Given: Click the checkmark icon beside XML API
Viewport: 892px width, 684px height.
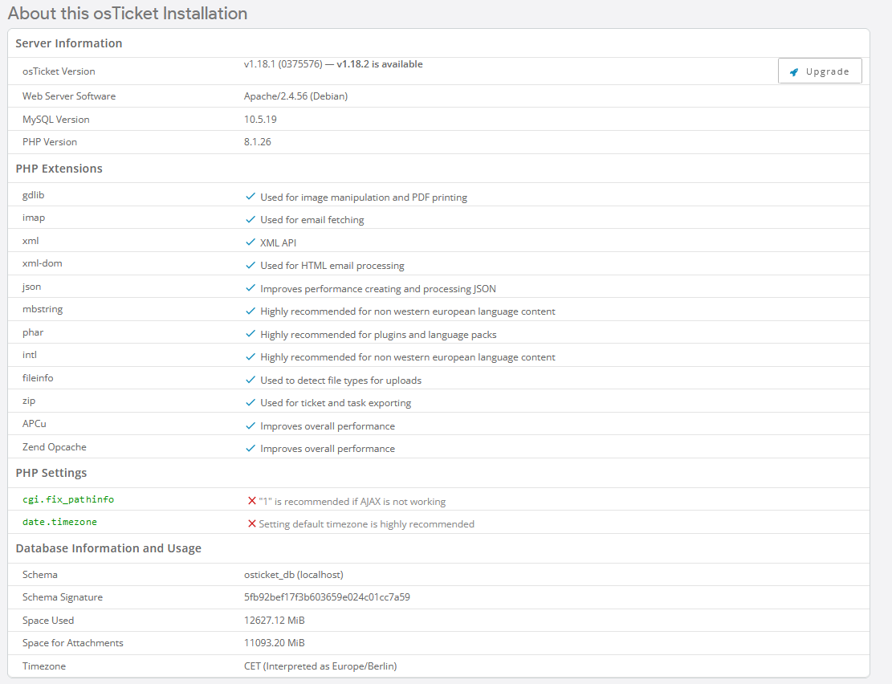Looking at the screenshot, I should [250, 242].
